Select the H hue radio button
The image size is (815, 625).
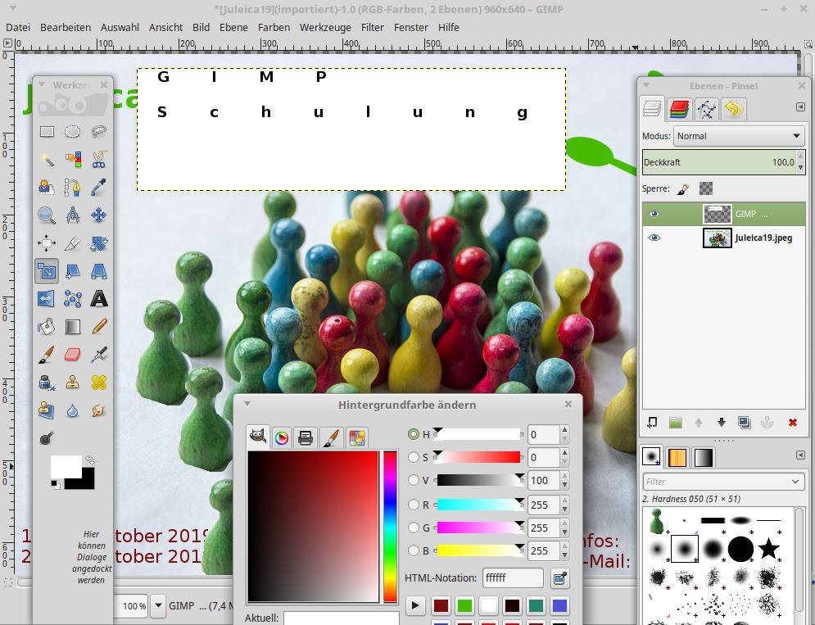[x=414, y=434]
